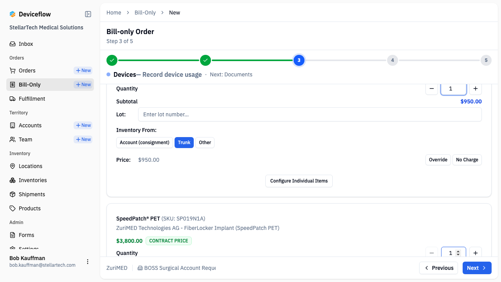The image size is (501, 282).
Task: Click +New beside Accounts
Action: (83, 125)
